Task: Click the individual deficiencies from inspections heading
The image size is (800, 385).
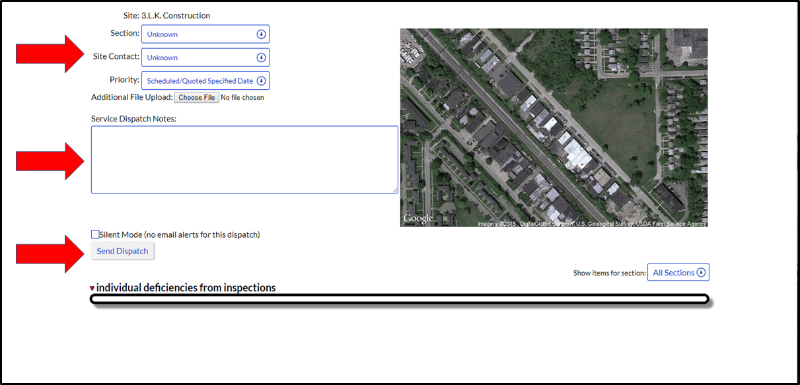Action: (x=186, y=288)
